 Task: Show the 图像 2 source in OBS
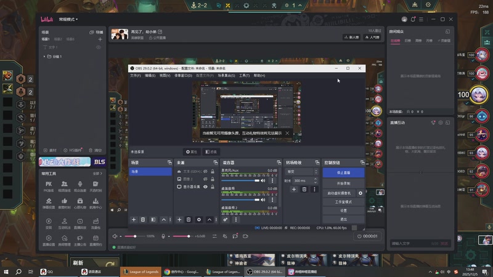[205, 179]
